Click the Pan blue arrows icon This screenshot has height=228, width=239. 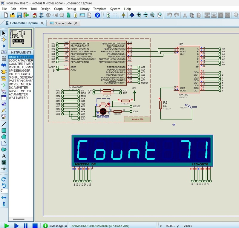[132, 15]
